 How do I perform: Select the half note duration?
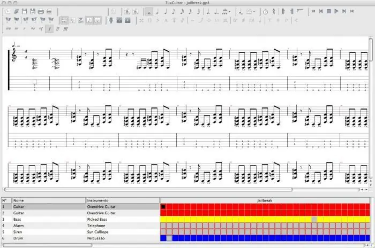(x=157, y=11)
